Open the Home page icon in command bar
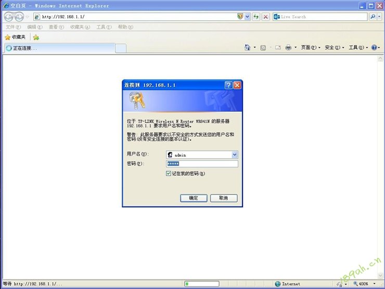Screen dimensions: 385x289 248,47
